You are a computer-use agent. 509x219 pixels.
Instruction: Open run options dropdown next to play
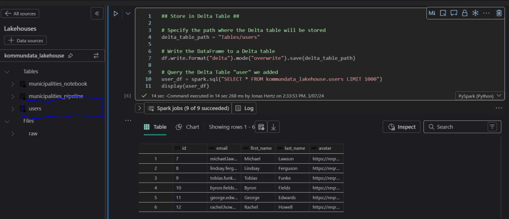(x=128, y=14)
